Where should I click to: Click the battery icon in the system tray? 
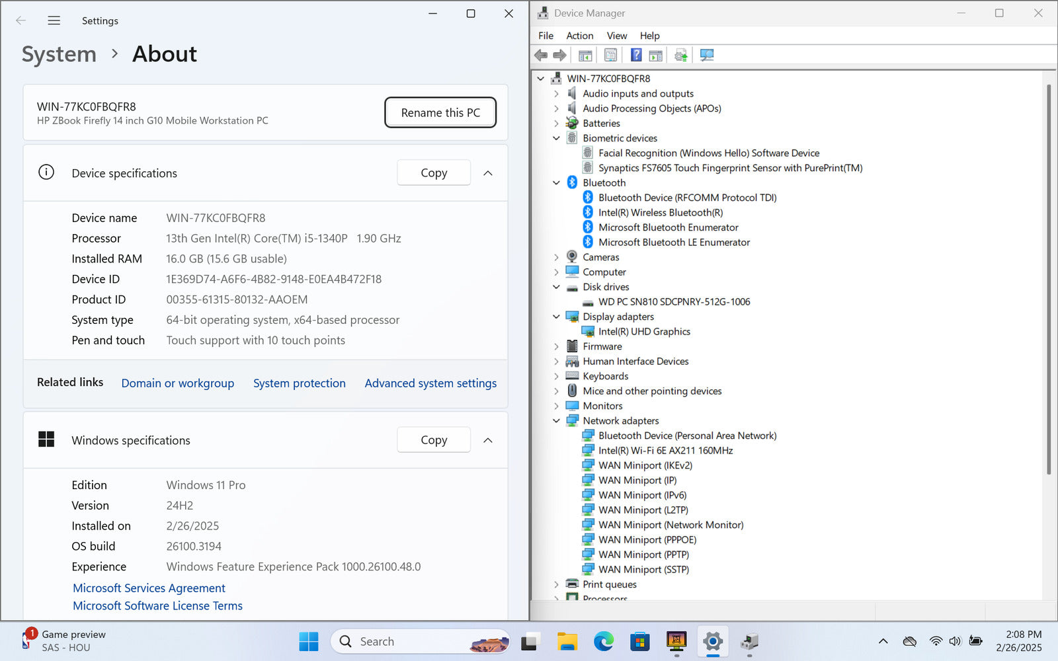point(975,641)
